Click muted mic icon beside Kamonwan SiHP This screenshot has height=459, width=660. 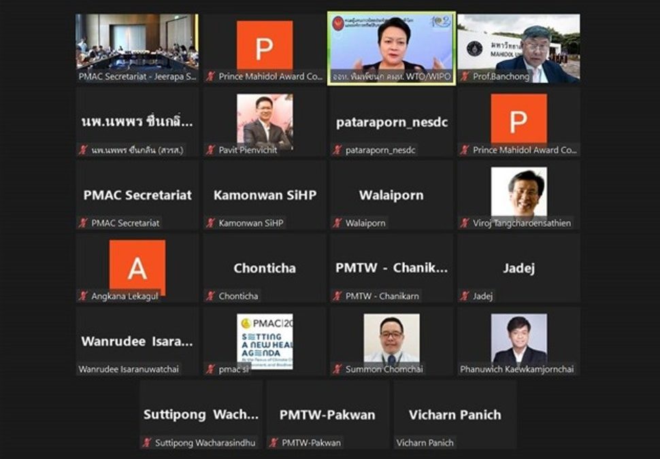click(x=210, y=223)
